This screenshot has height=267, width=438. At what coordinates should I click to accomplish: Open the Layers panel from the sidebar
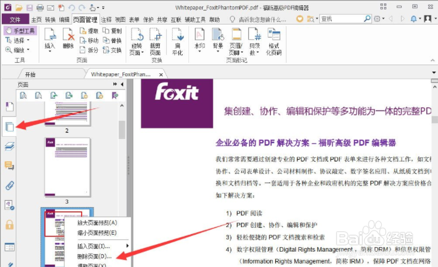[9, 146]
